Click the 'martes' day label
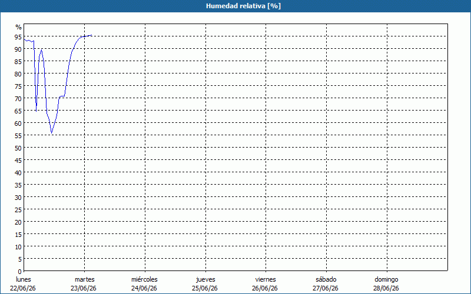The width and height of the screenshot is (471, 294). (x=85, y=279)
